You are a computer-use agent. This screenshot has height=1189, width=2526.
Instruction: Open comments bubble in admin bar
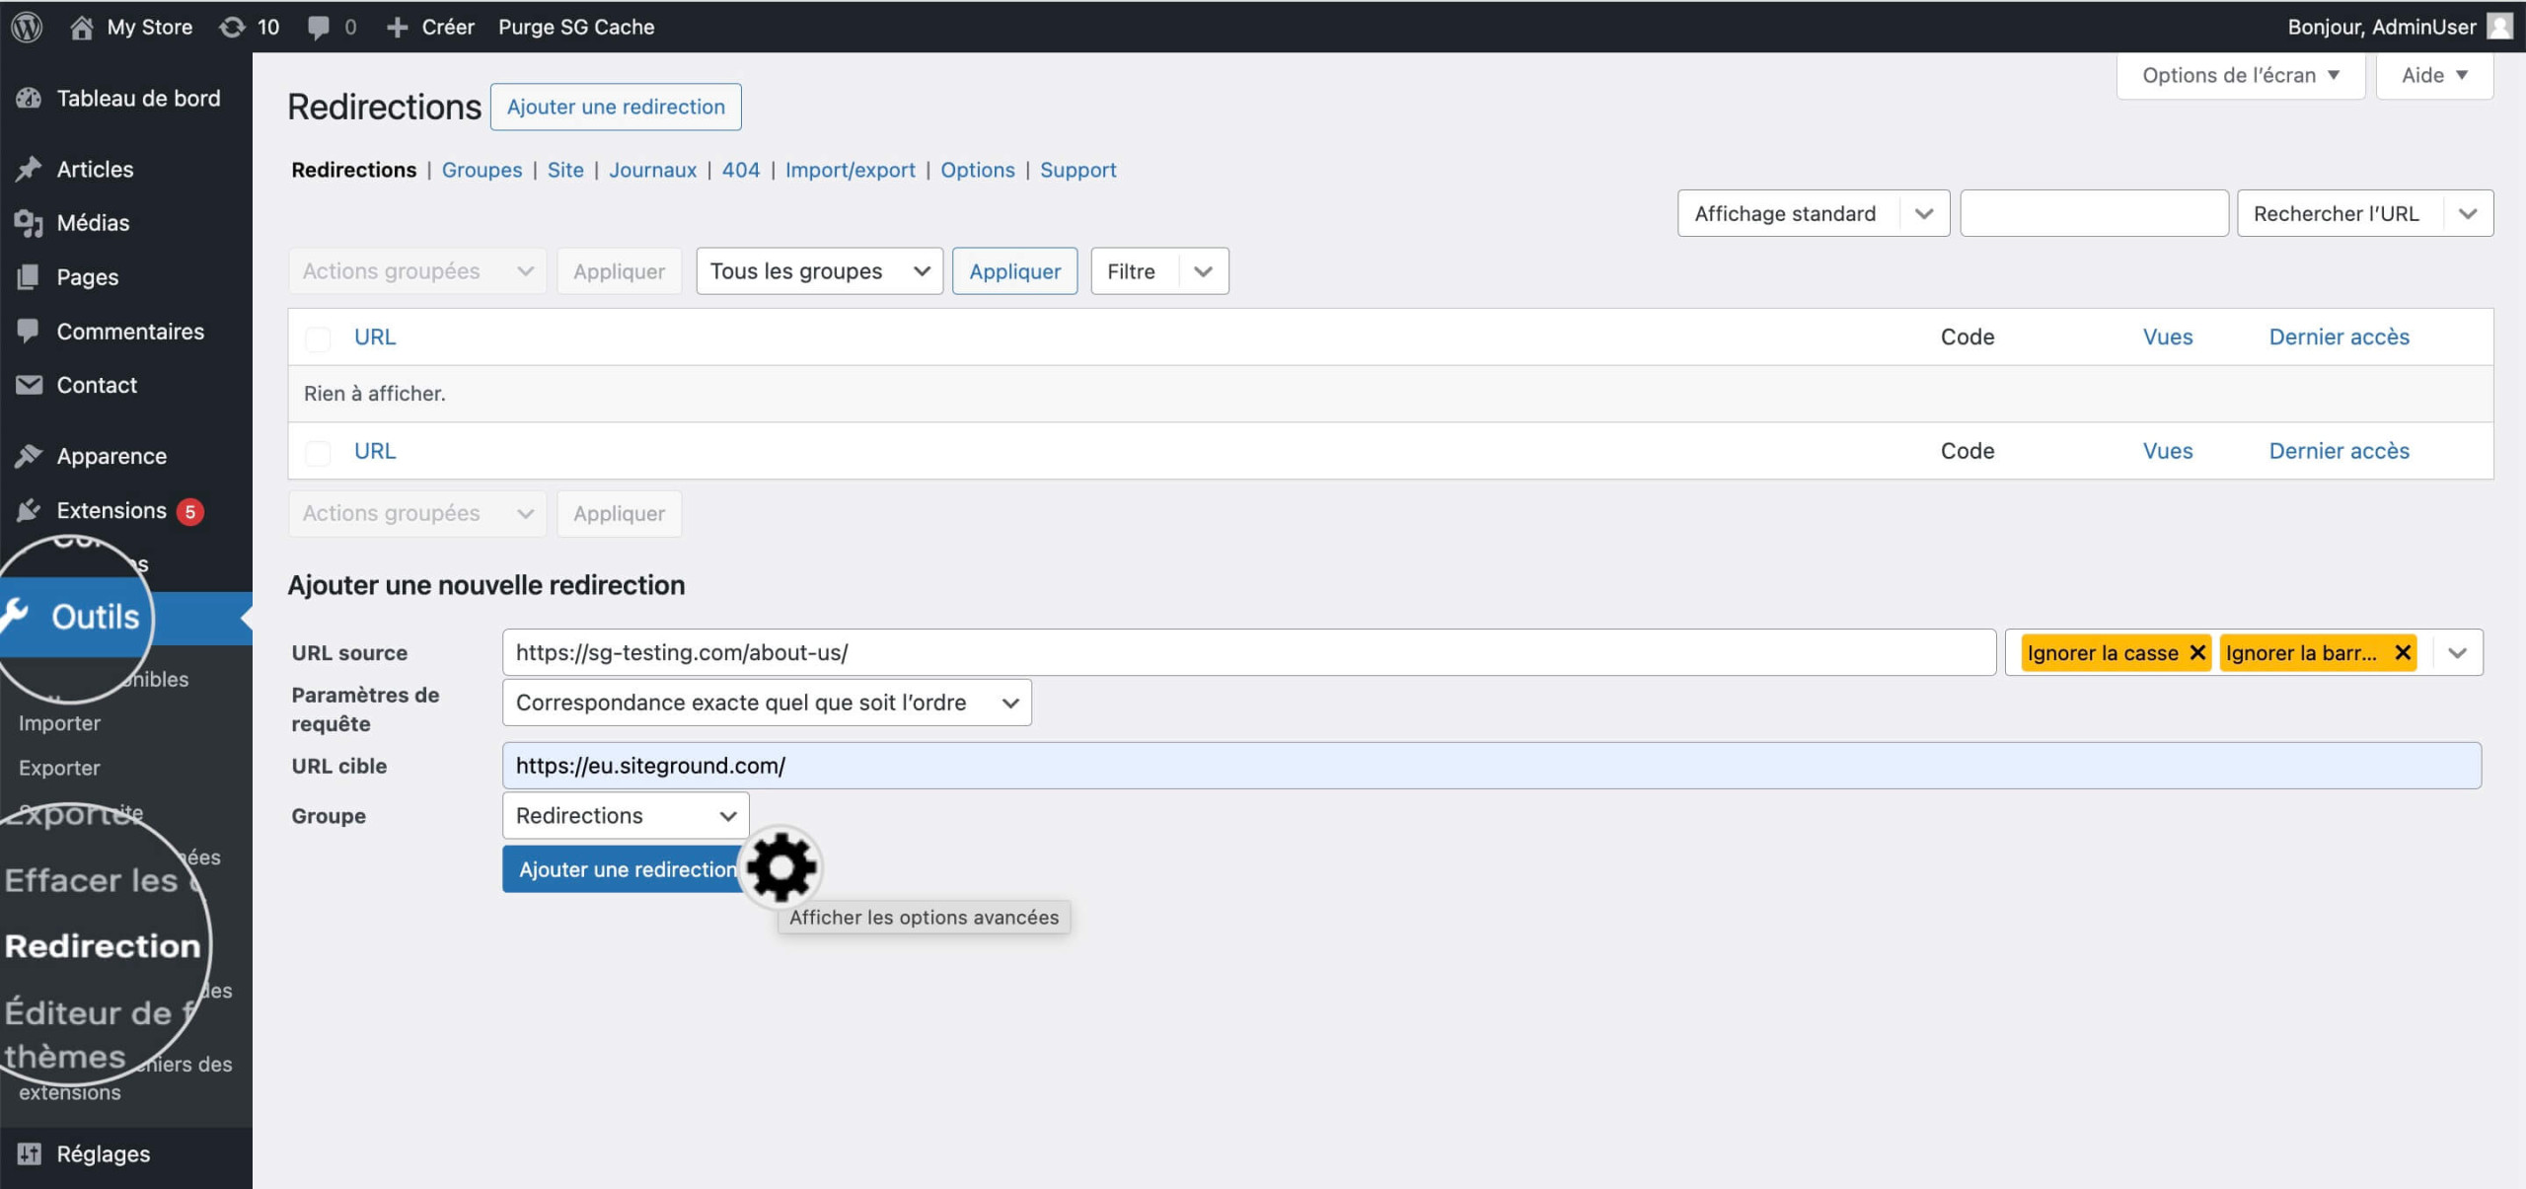click(318, 27)
